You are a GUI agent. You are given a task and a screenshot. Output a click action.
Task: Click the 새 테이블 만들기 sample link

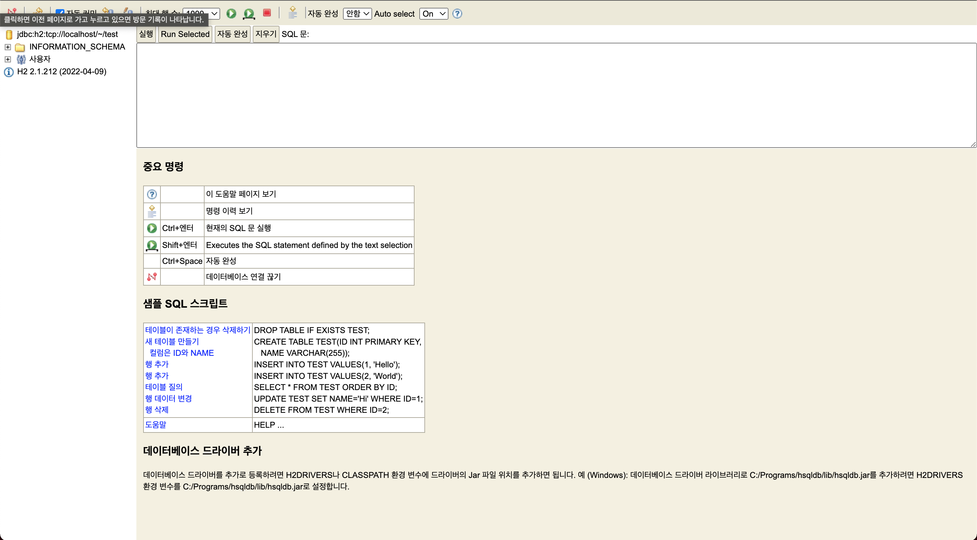point(172,341)
